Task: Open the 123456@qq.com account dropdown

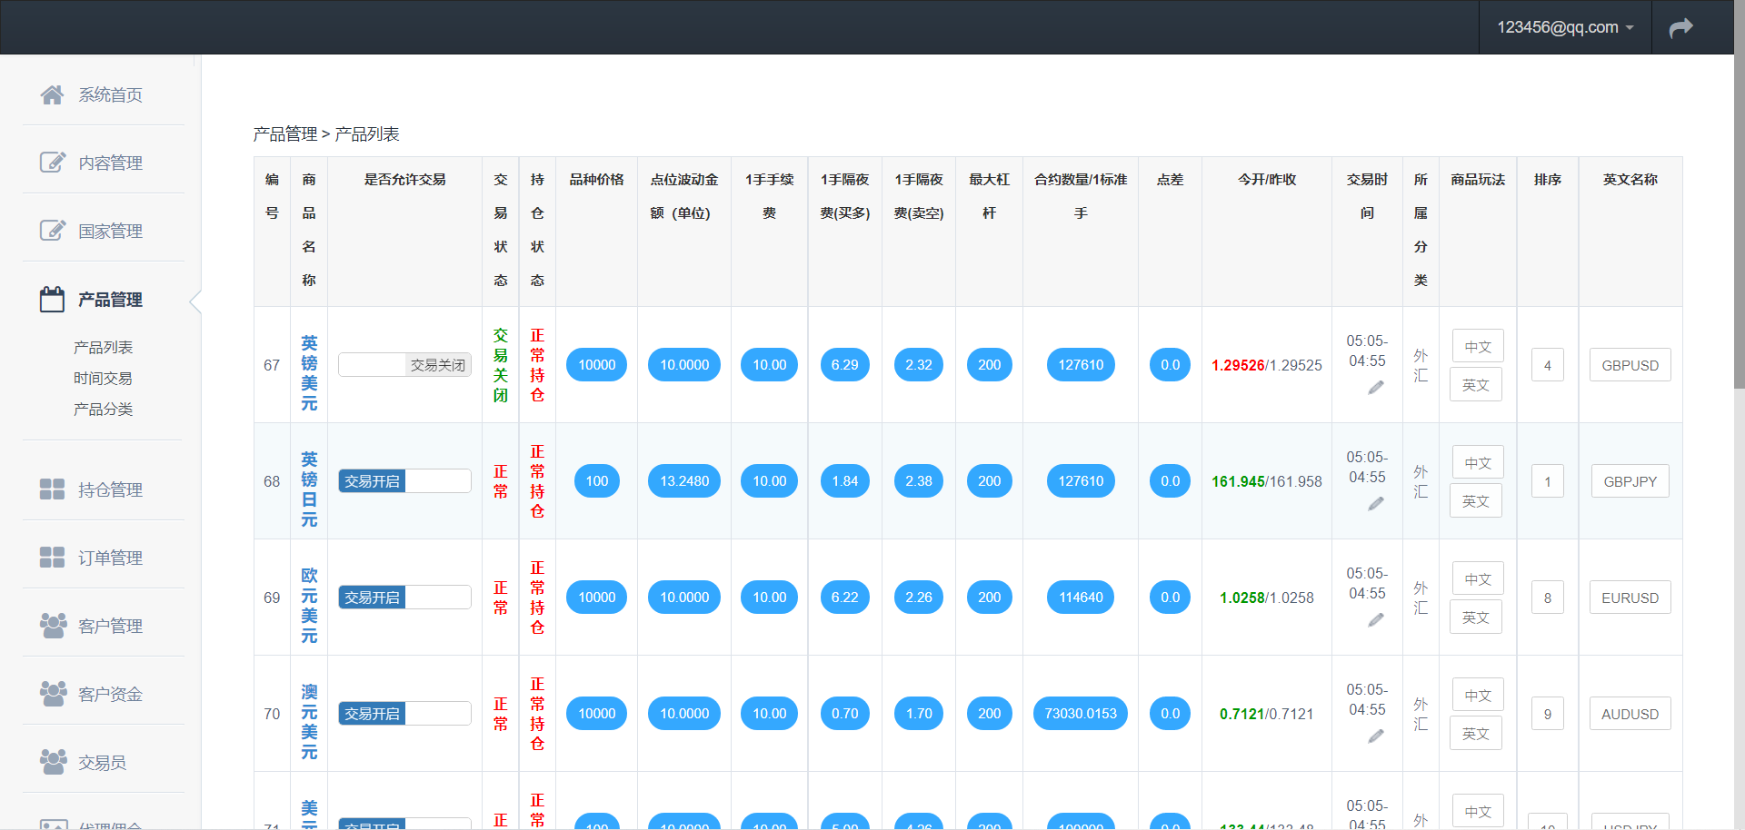Action: click(x=1564, y=27)
